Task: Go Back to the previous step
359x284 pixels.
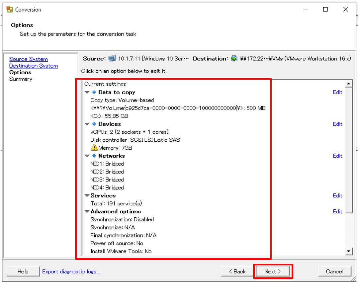Action: (x=237, y=271)
